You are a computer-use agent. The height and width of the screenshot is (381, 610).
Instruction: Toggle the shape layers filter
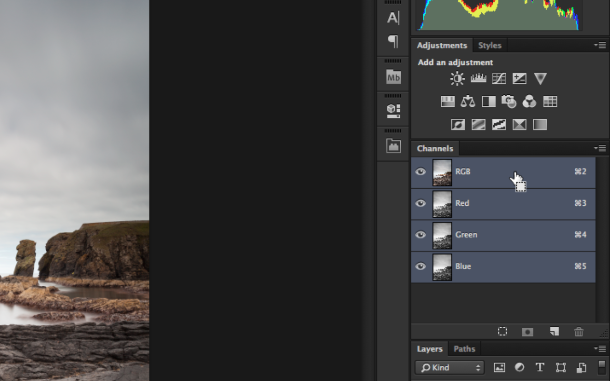click(x=560, y=367)
